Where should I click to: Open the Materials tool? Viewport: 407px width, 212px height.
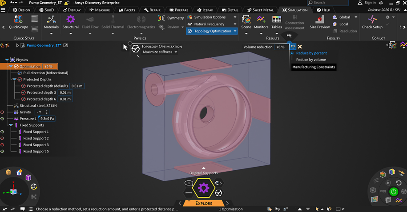(x=51, y=22)
